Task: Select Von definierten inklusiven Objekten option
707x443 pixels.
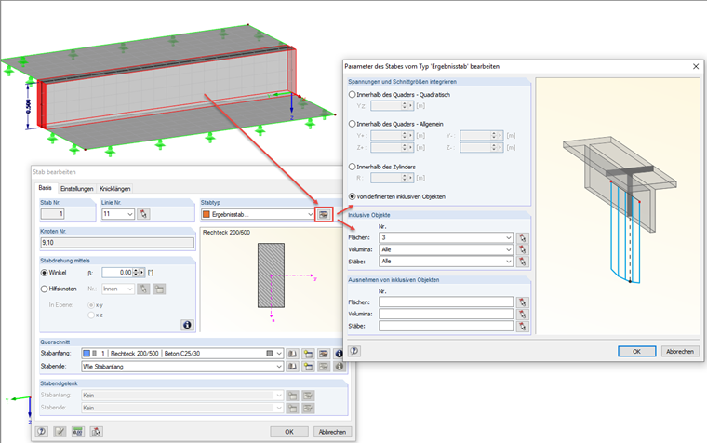Action: point(353,196)
